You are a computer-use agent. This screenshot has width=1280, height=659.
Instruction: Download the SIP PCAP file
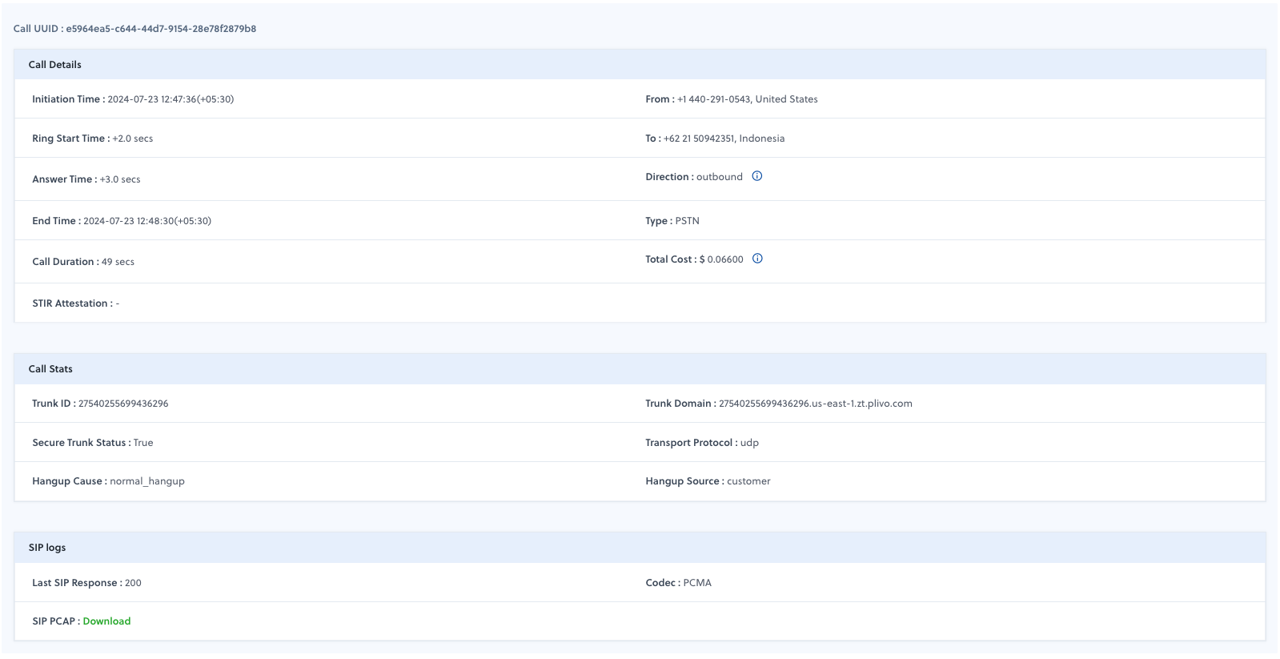click(106, 621)
